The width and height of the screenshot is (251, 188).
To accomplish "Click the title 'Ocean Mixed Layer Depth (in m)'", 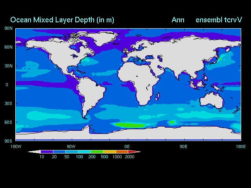I will coord(62,20).
